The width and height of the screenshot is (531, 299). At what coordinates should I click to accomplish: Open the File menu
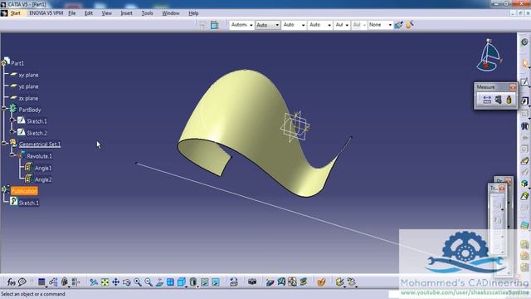click(x=72, y=13)
